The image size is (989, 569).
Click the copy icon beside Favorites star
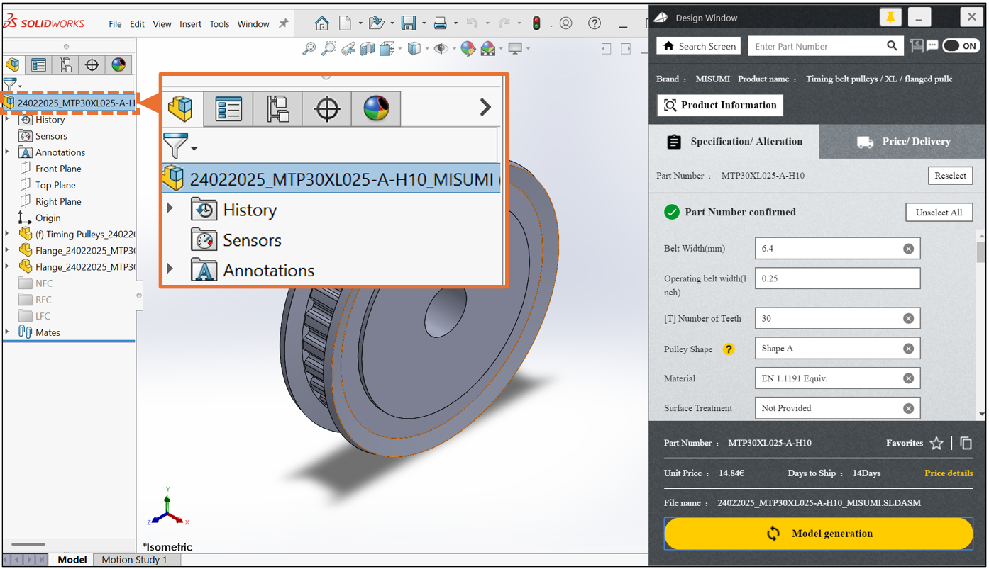point(966,443)
